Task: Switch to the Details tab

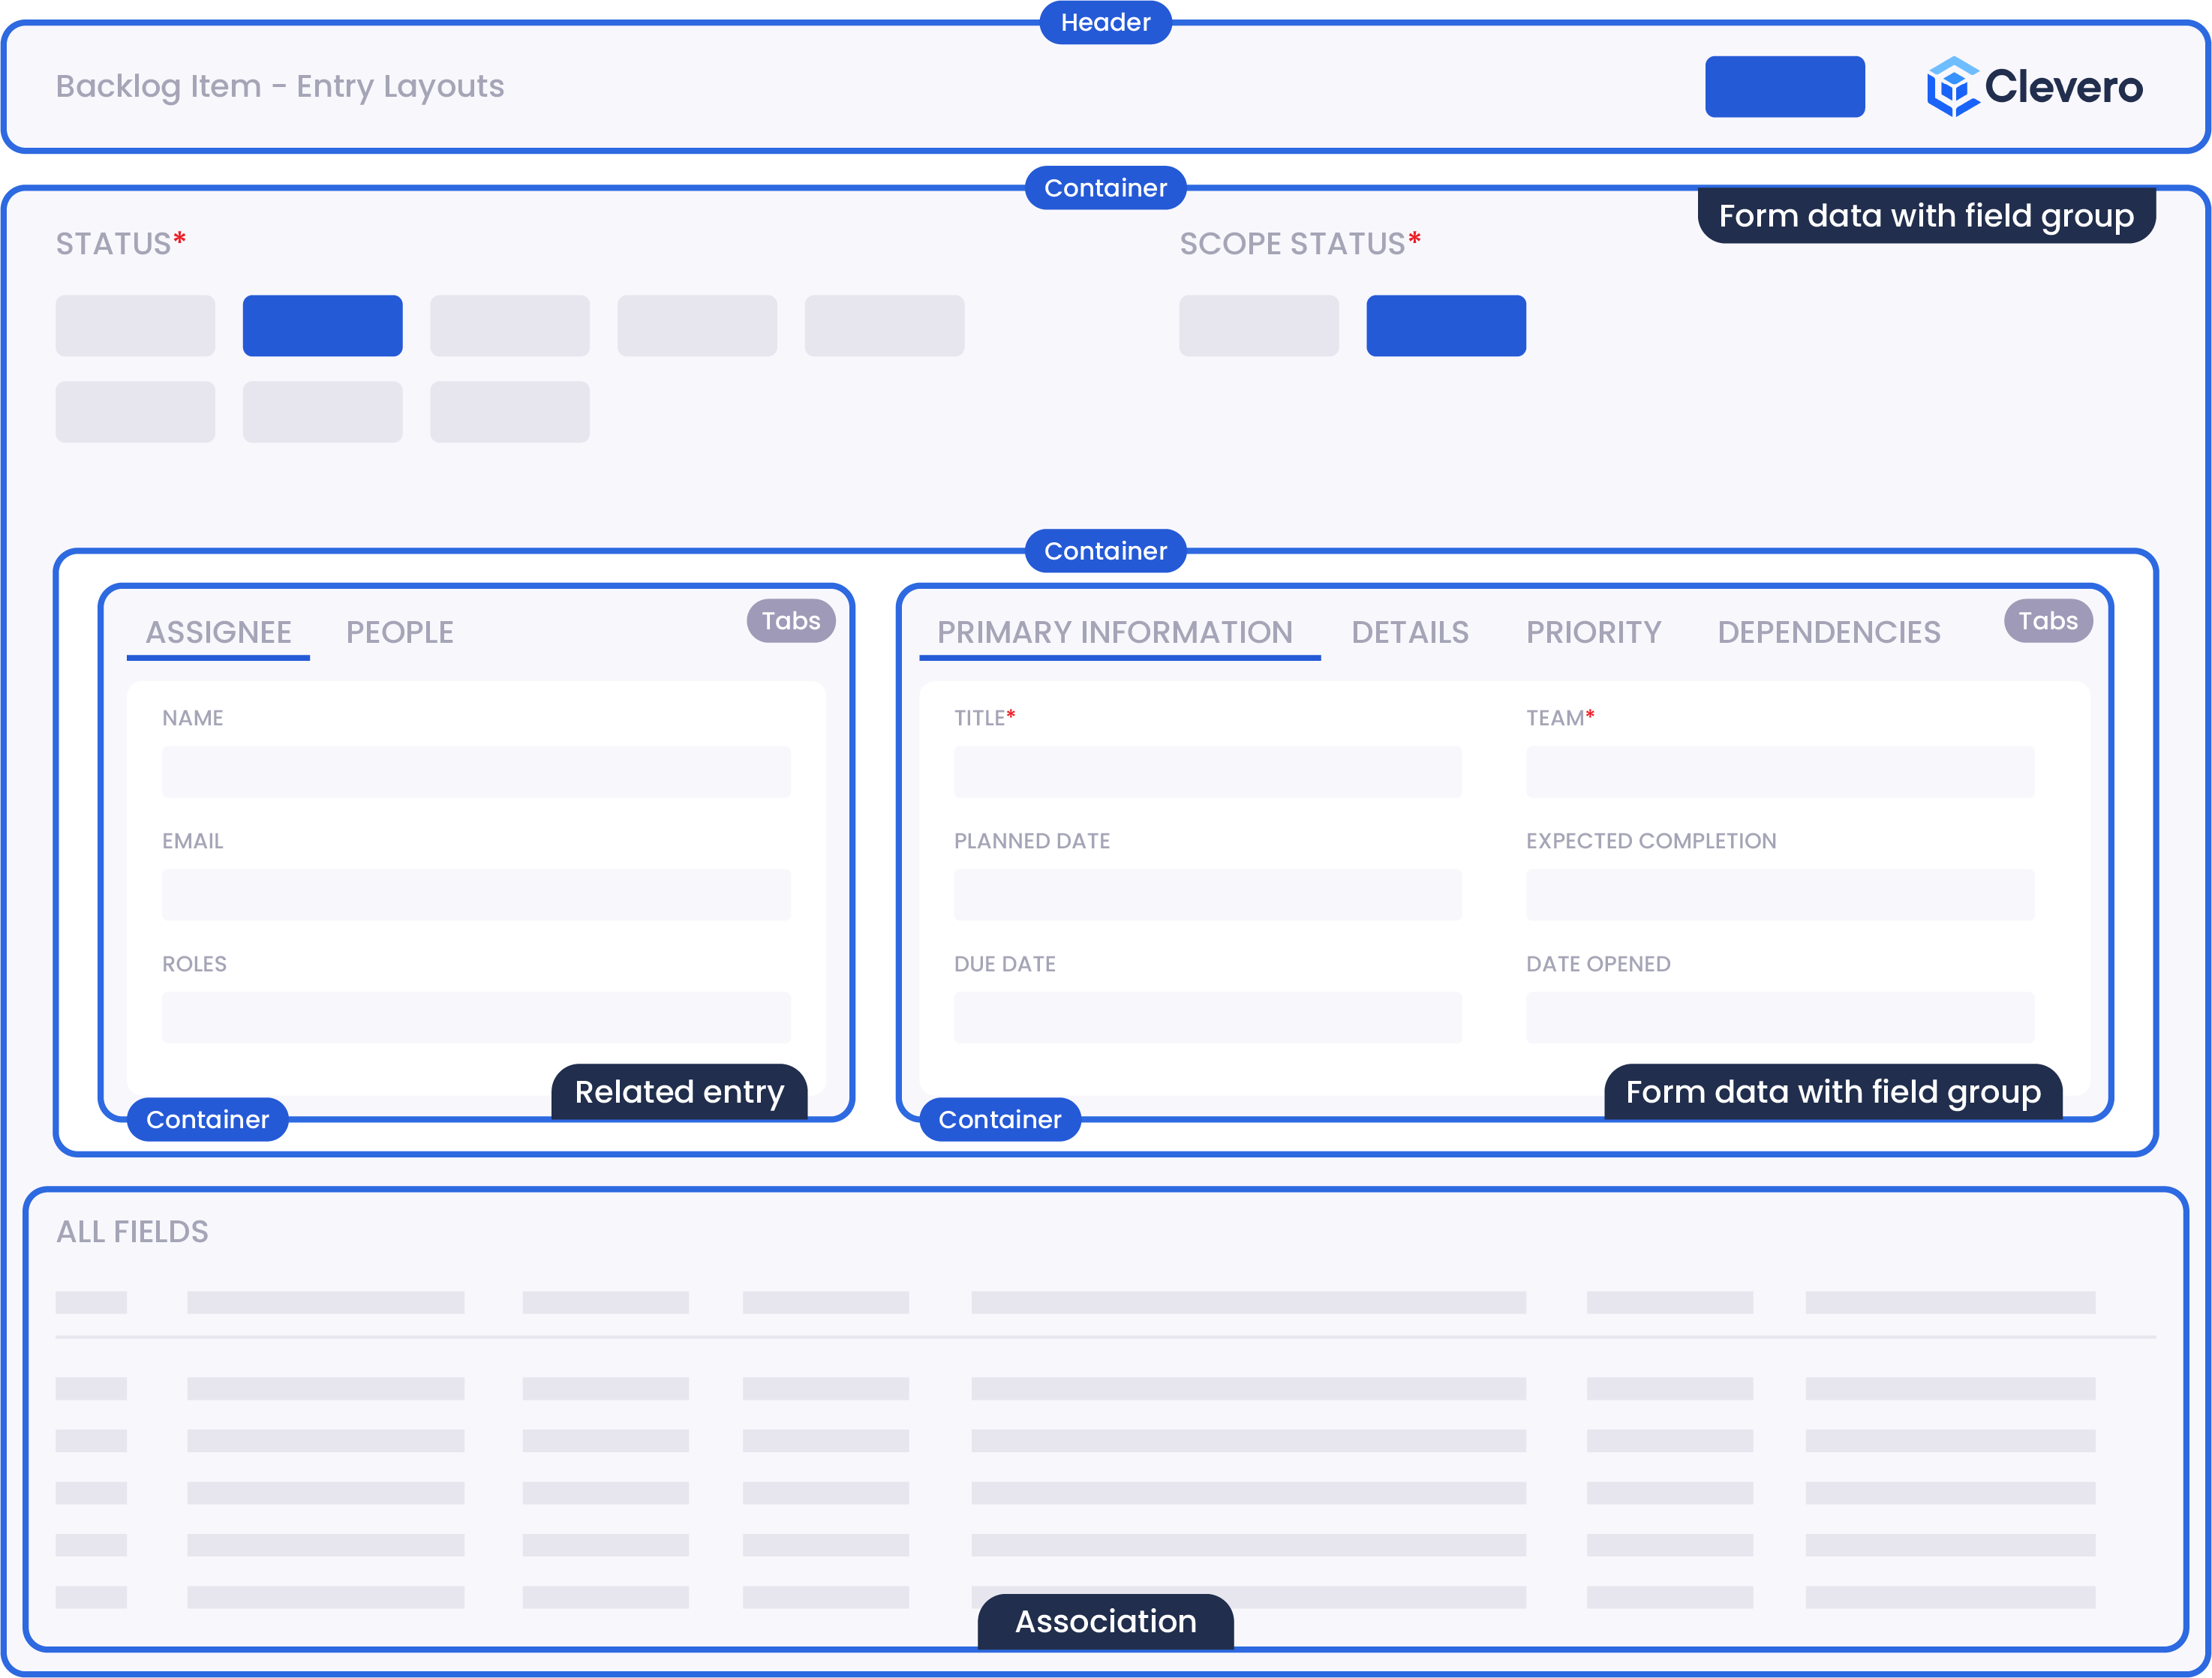Action: coord(1409,632)
